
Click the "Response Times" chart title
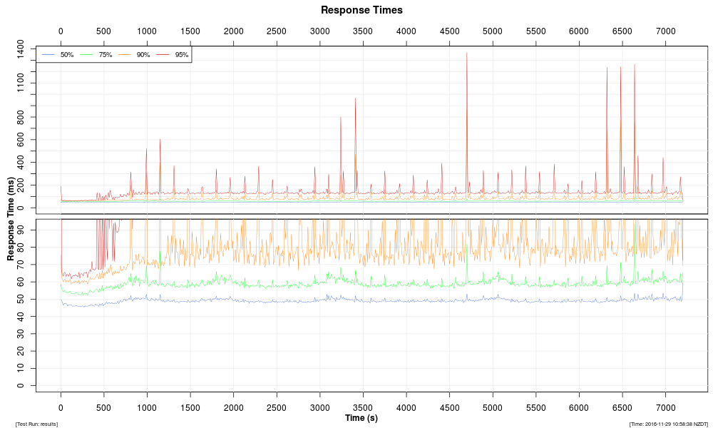[x=361, y=10]
